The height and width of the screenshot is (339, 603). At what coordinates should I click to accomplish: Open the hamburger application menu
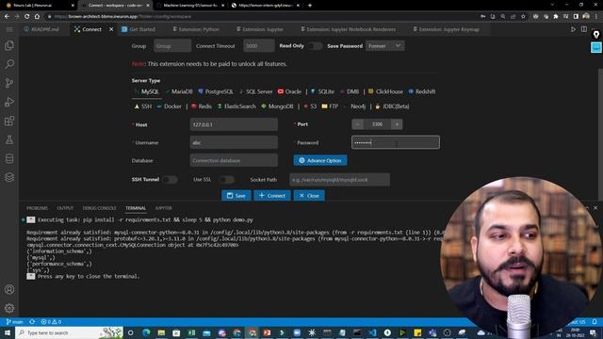(9, 29)
